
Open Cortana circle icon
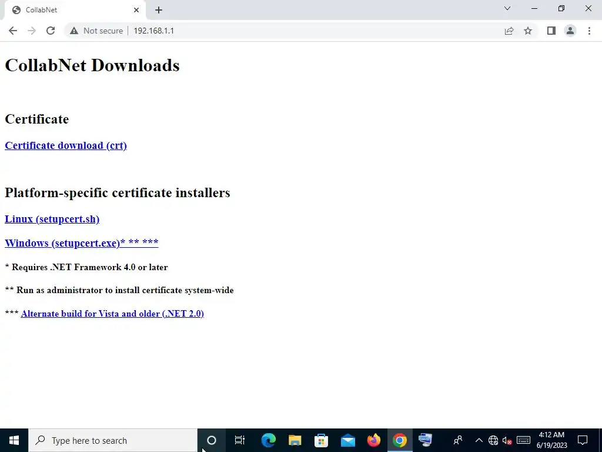point(212,440)
